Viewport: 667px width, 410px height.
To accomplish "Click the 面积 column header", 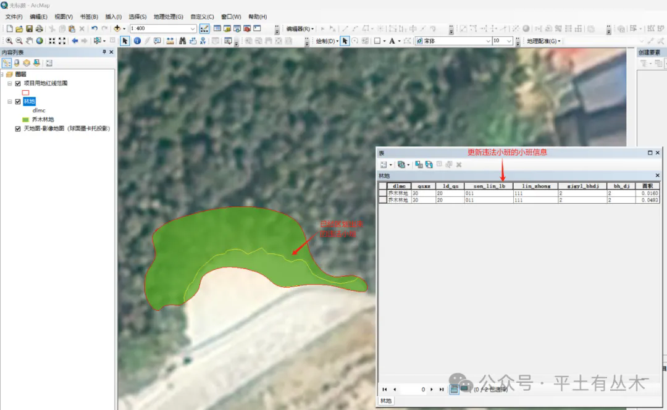I will (647, 185).
